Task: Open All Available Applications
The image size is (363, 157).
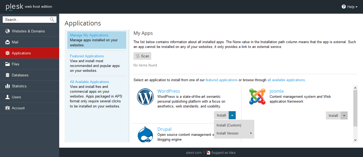Action: [x=89, y=81]
